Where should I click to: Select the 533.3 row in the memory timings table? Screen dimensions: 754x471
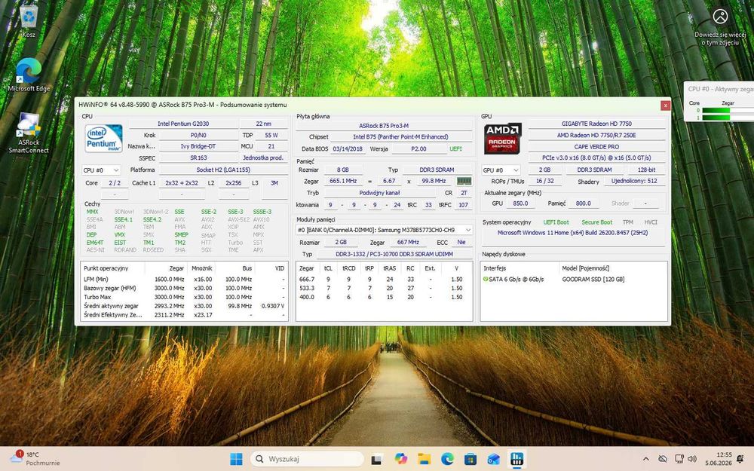[x=384, y=289]
